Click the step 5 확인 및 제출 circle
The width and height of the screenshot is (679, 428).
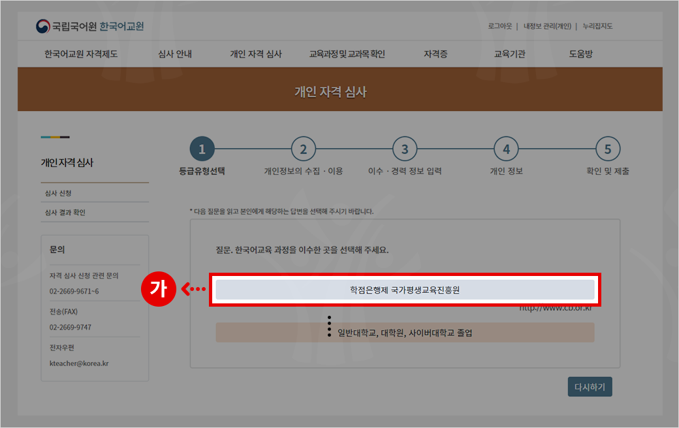click(x=608, y=149)
